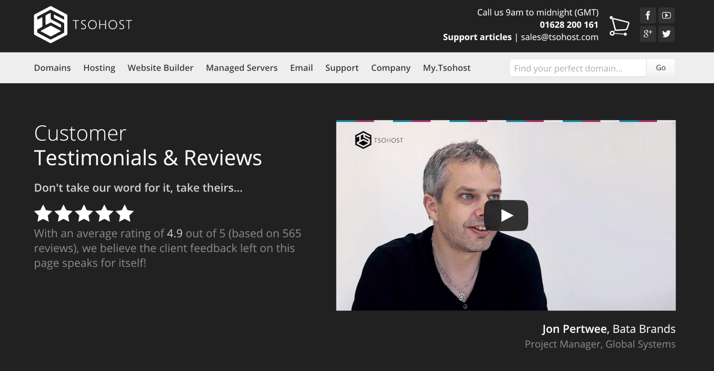714x371 pixels.
Task: Focus the Find your perfect domain field
Action: pos(578,68)
